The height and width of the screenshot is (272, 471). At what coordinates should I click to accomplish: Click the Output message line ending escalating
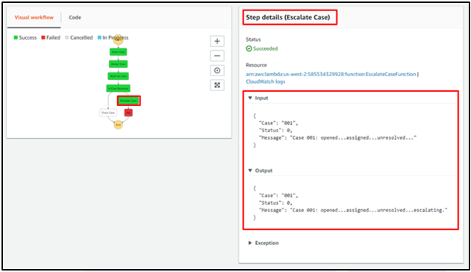click(353, 210)
